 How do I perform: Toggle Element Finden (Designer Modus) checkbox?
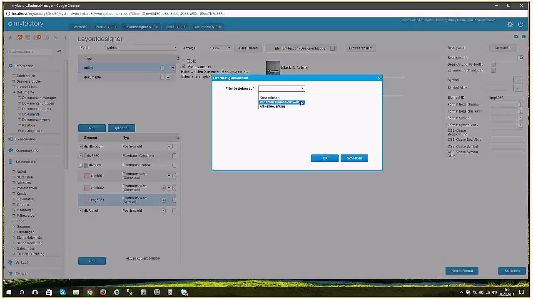tap(332, 49)
